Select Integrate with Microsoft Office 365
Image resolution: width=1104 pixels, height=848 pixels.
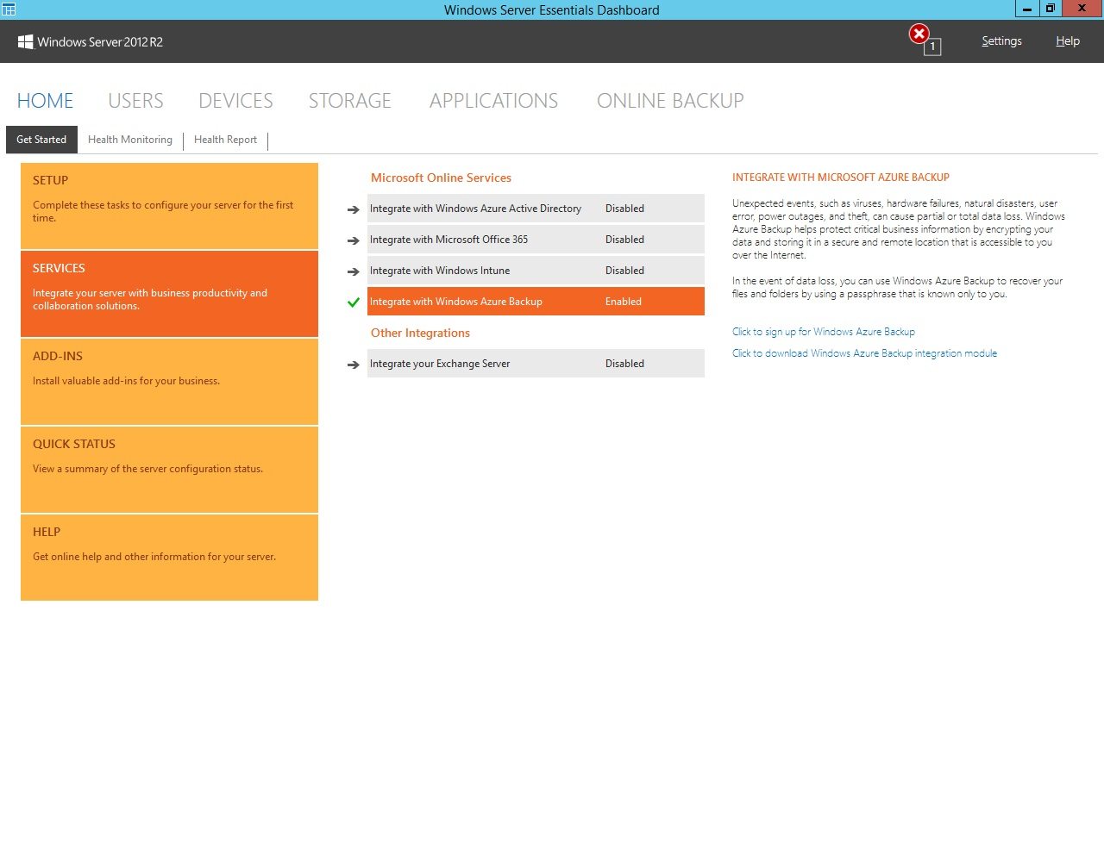click(536, 240)
